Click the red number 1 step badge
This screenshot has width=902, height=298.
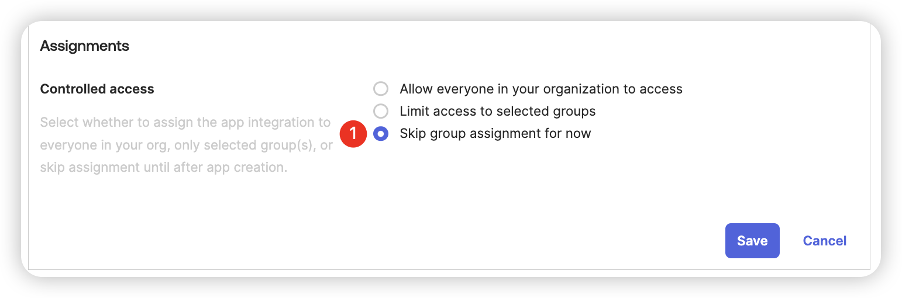pyautogui.click(x=353, y=134)
